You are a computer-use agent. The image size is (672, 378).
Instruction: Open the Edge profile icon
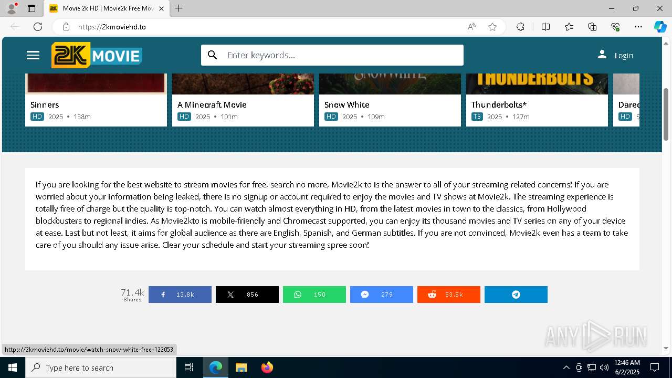coord(12,8)
